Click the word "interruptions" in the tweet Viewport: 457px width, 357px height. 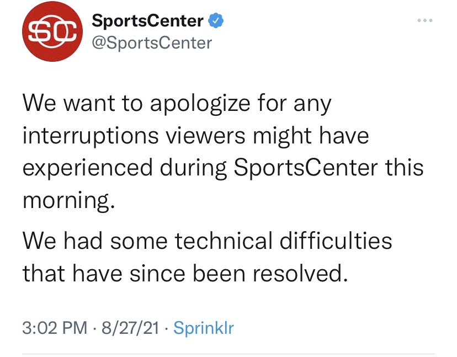click(x=91, y=136)
